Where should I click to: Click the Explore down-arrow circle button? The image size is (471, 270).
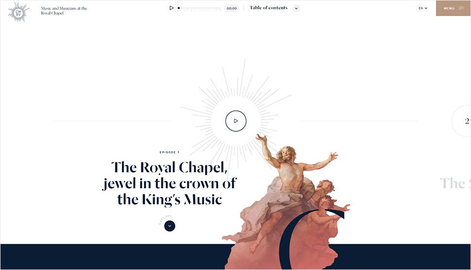(170, 226)
